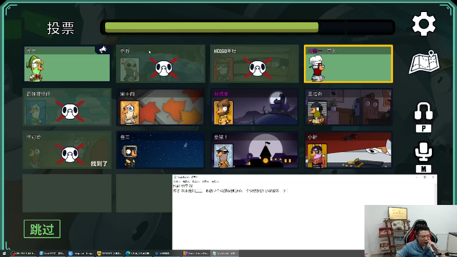The width and height of the screenshot is (457, 257).
Task: Vote for player 王拉奇 card
Action: tap(348, 107)
